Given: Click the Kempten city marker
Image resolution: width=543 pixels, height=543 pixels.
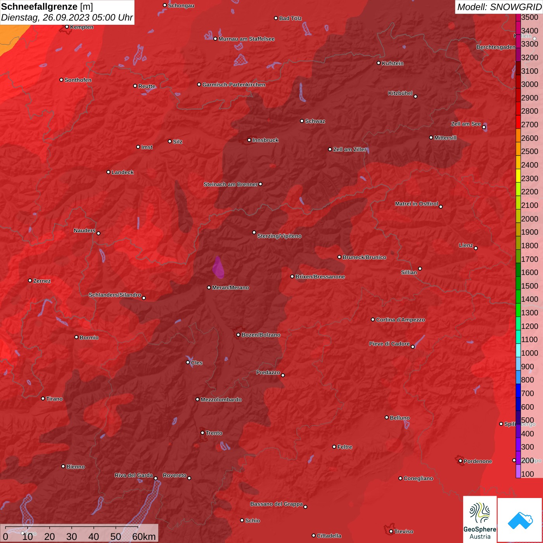Looking at the screenshot, I should (x=67, y=27).
